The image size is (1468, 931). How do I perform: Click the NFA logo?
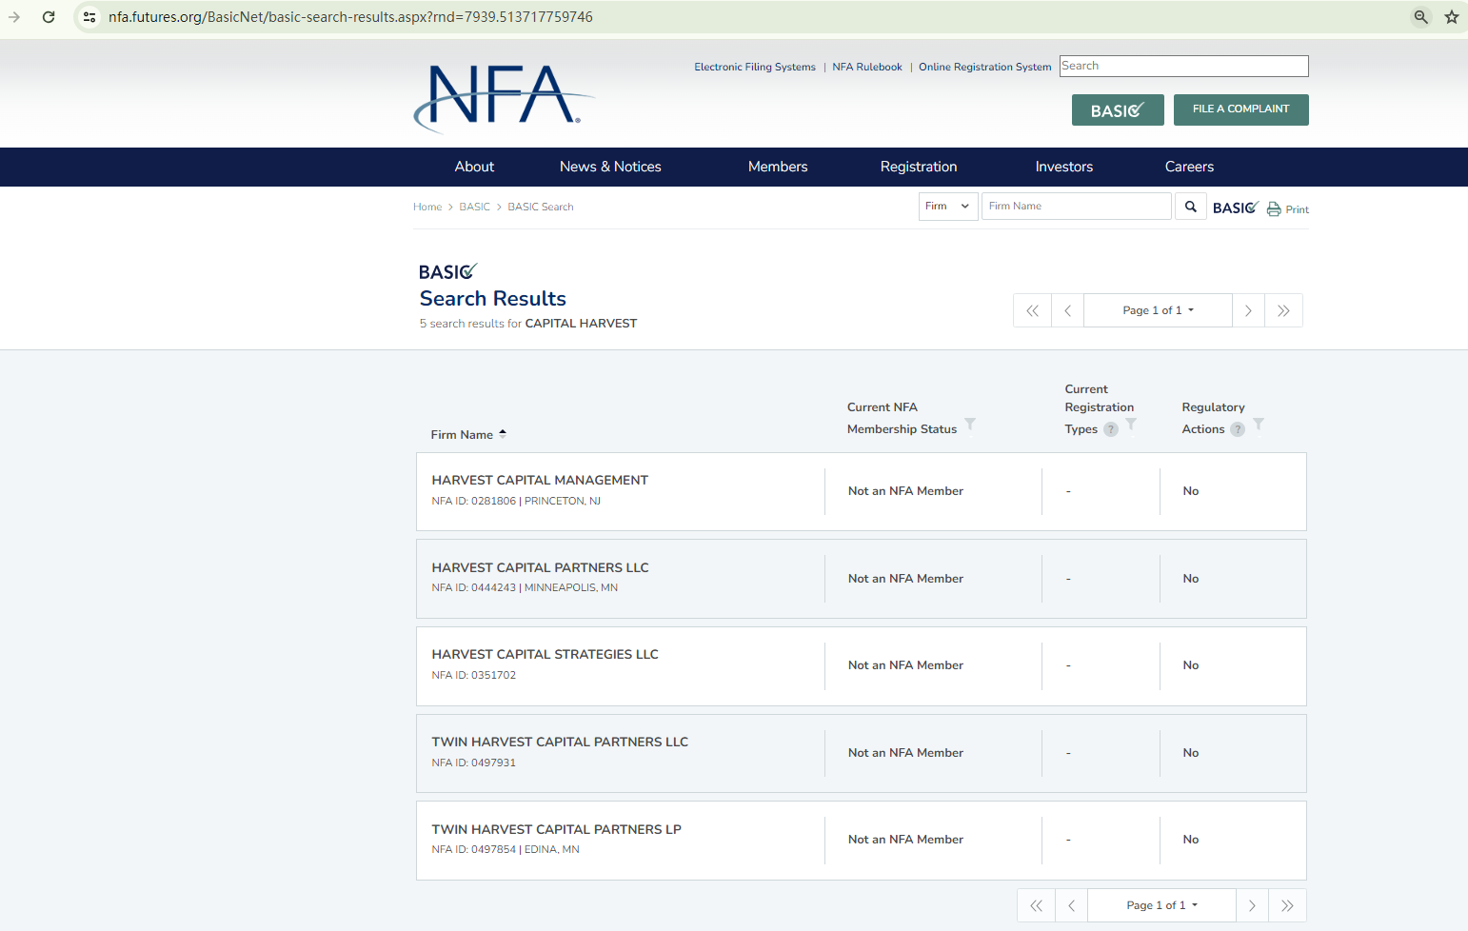pos(503,97)
